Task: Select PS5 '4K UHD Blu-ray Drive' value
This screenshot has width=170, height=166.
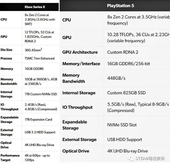Action: [128, 151]
